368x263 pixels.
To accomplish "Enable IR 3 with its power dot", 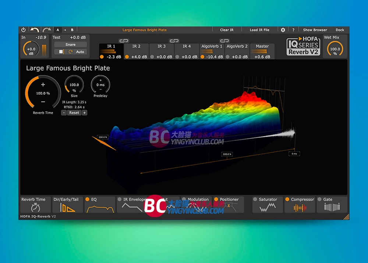I will [152, 57].
